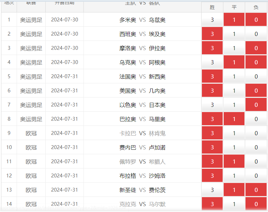268x212 pixels.
Task: Deselect win option 3 for 佩特罗 VS 希腊人
Action: [212, 161]
